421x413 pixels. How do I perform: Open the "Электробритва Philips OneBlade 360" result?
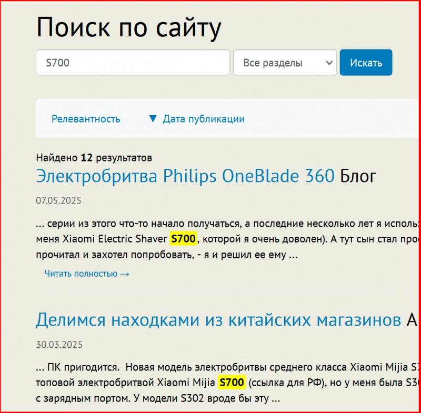point(185,176)
